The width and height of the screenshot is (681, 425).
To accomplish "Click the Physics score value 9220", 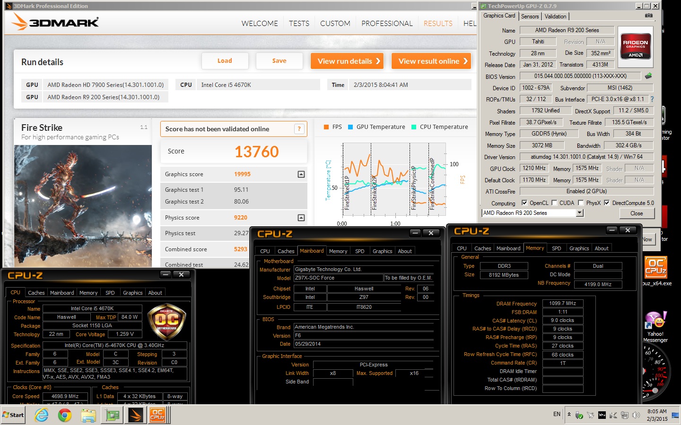I will pos(241,218).
